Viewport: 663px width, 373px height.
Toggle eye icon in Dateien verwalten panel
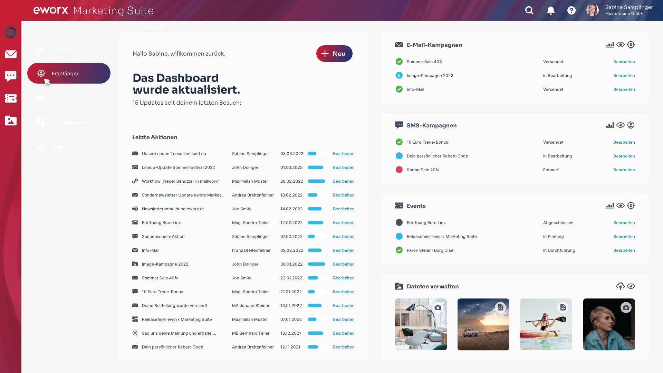click(631, 286)
